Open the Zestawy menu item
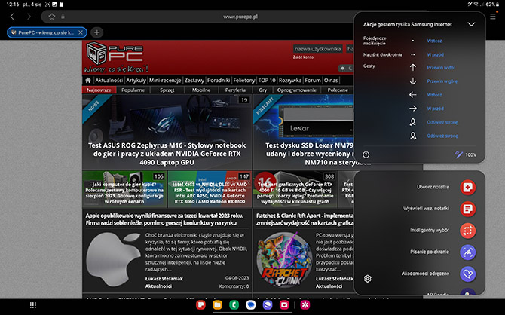Viewport: 505px width, 315px height. pos(194,80)
